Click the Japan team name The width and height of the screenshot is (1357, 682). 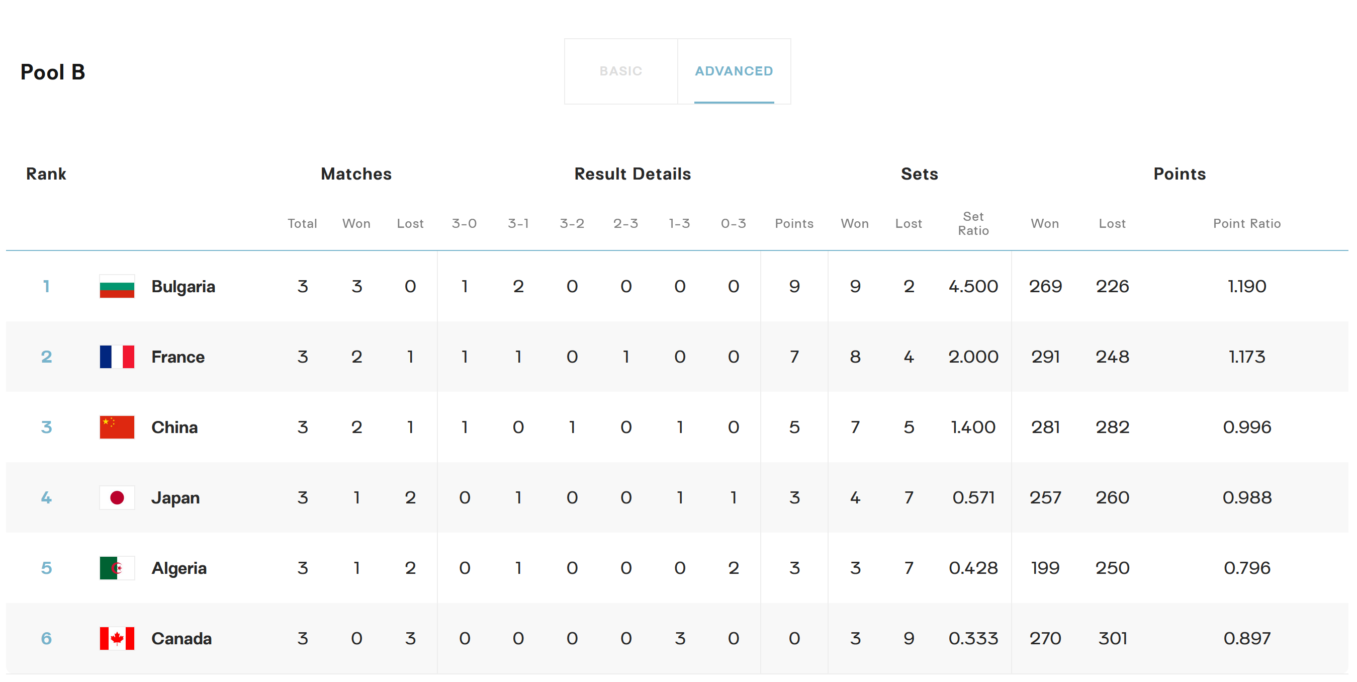(175, 497)
